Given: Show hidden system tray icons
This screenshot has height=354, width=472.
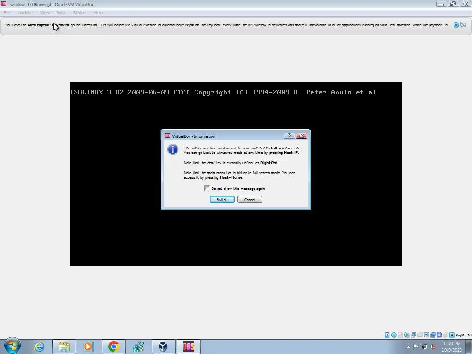Looking at the screenshot, I should (x=408, y=347).
